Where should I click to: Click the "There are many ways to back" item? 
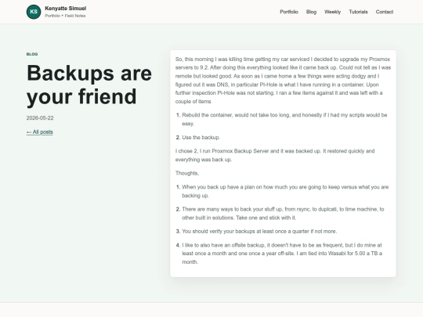[x=283, y=214]
